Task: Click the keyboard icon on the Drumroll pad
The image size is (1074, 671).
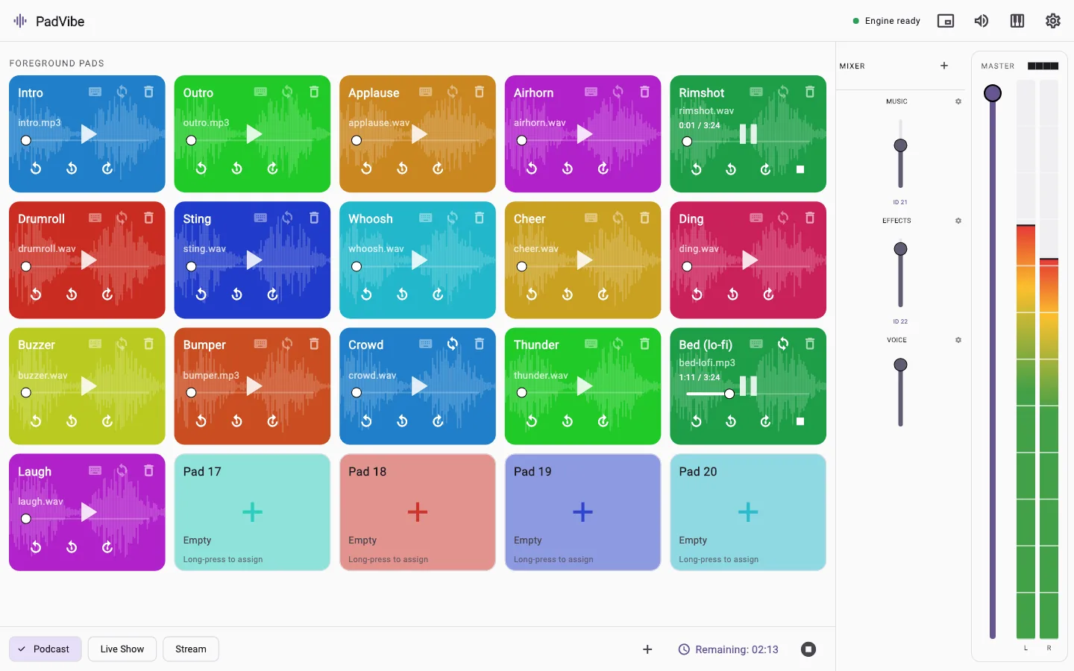Action: click(x=95, y=218)
